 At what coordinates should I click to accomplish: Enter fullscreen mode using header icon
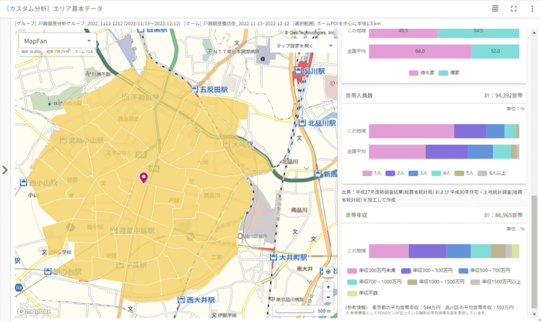click(x=514, y=8)
